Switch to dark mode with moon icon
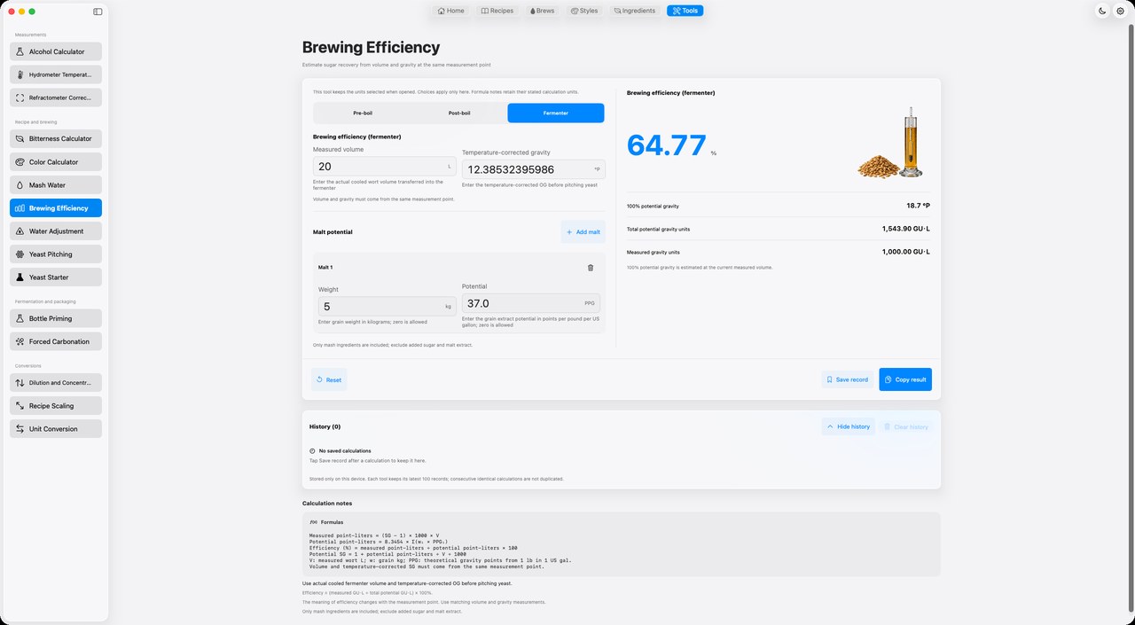The height and width of the screenshot is (625, 1135). [1102, 11]
